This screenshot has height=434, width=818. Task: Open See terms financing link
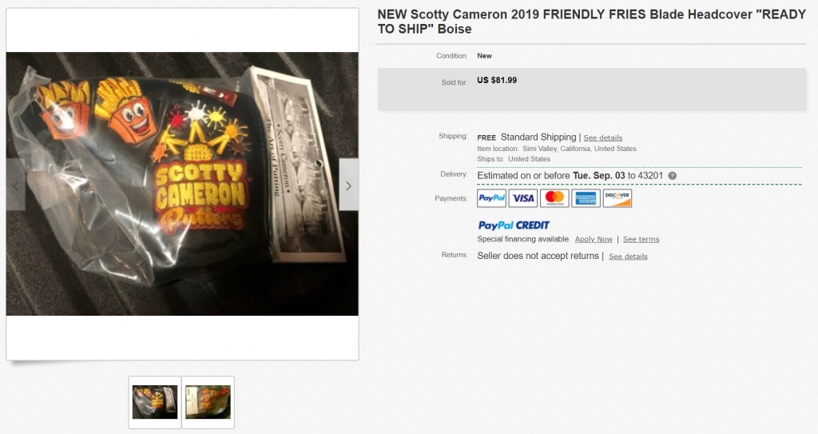[641, 239]
